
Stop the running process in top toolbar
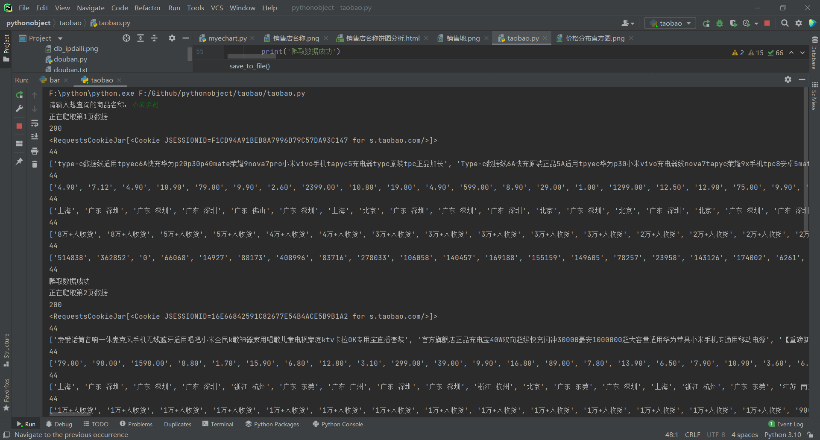coord(767,23)
